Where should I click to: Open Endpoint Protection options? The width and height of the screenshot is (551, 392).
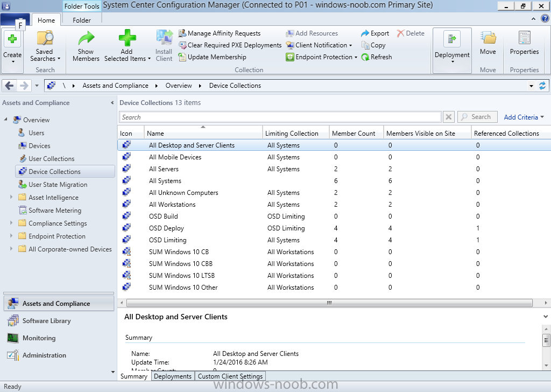pos(322,57)
